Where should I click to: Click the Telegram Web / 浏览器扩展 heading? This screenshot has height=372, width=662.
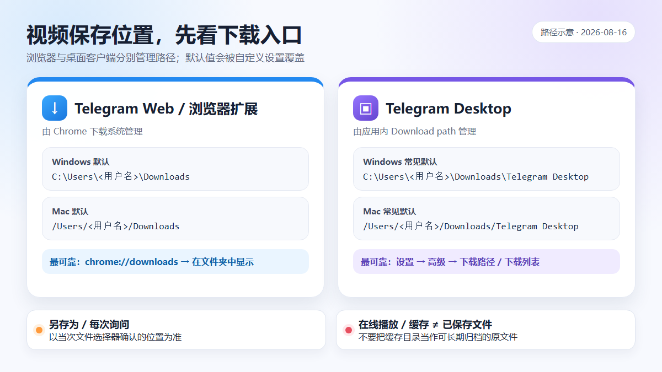tap(166, 109)
